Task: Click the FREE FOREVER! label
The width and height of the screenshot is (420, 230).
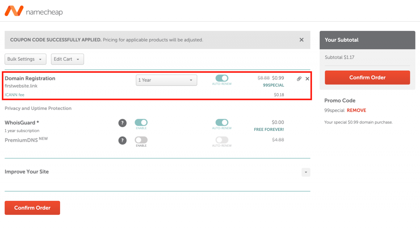Action: tap(269, 130)
